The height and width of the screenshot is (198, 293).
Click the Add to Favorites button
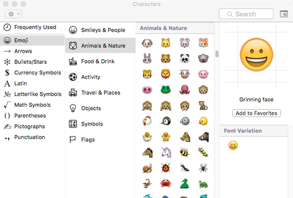[x=256, y=113]
